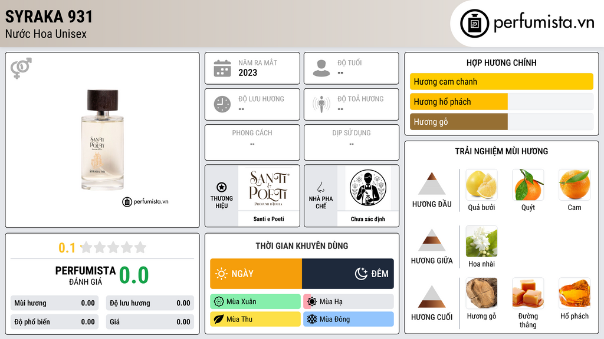The image size is (604, 339).
Task: Click the Cam orange note image
Action: click(575, 184)
